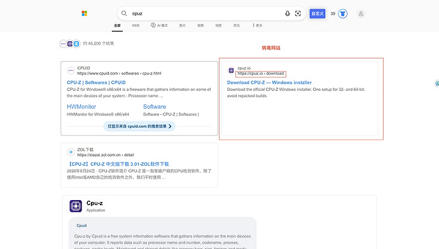Image resolution: width=439 pixels, height=249 pixels.
Task: Click the blue 自定义 button
Action: pyautogui.click(x=317, y=13)
